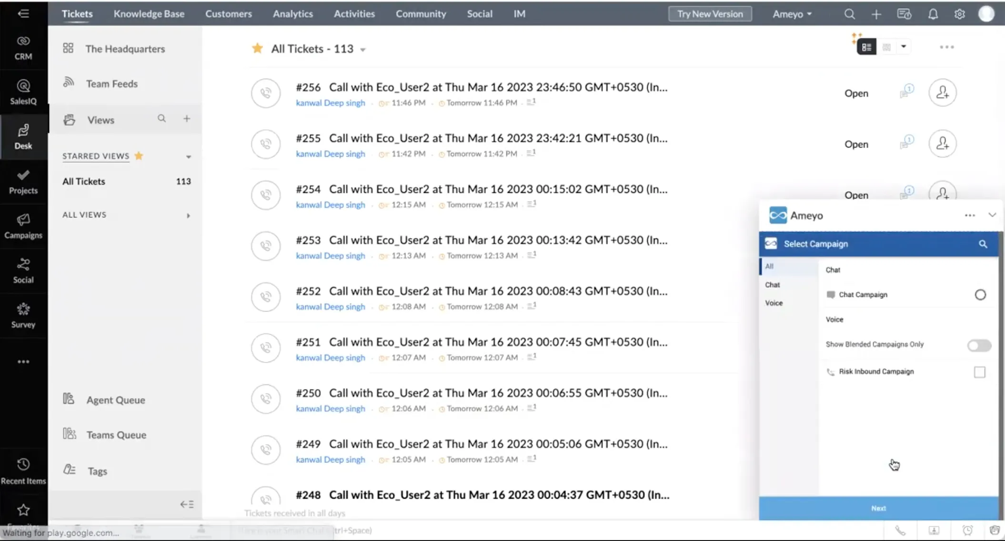Collapse left panel with arrow at bottom
The image size is (1005, 541).
pyautogui.click(x=187, y=504)
